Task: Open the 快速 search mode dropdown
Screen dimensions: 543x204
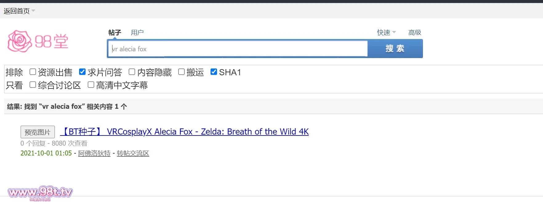Action: pyautogui.click(x=386, y=32)
